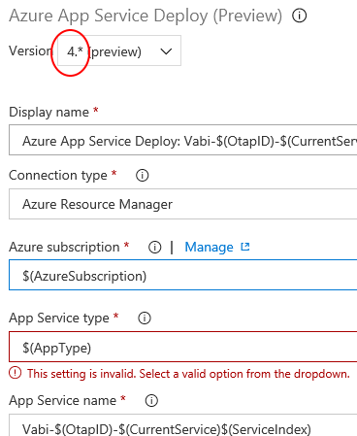This screenshot has width=357, height=436.
Task: Click the invalid setting error icon
Action: coord(15,373)
